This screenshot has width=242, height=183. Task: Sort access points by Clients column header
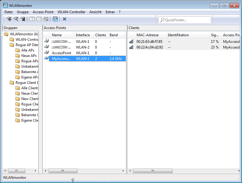[100, 35]
